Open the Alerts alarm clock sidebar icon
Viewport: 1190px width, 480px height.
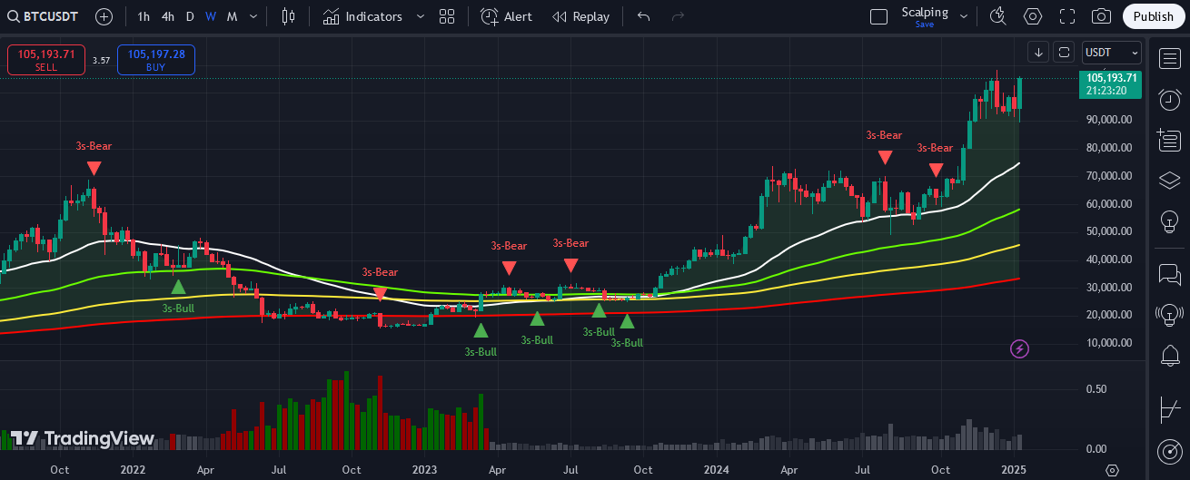[1170, 100]
